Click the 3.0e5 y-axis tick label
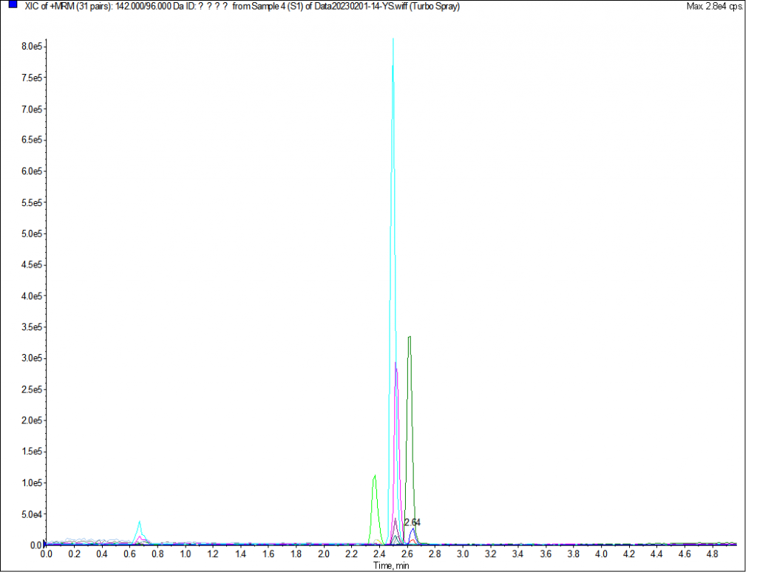Image resolution: width=757 pixels, height=586 pixels. click(x=32, y=358)
